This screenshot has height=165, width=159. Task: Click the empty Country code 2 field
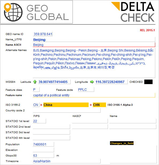pyautogui.click(x=67, y=110)
